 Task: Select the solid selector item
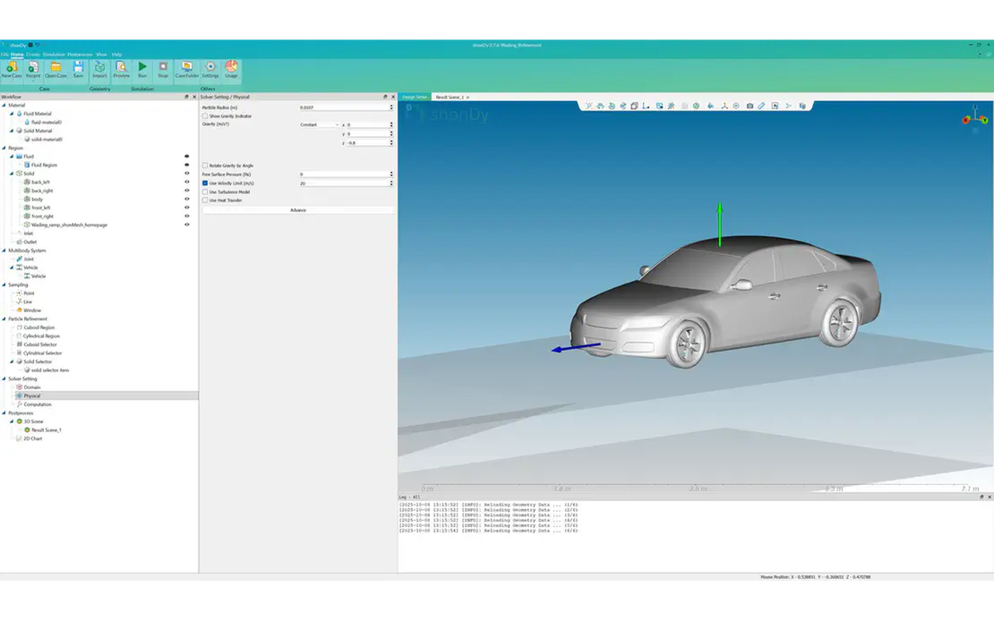[x=50, y=370]
